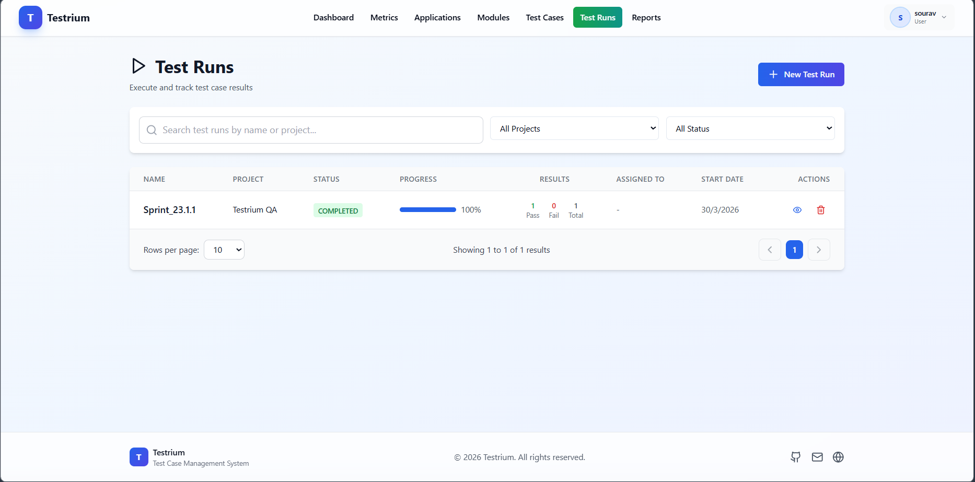
Task: Expand the user account menu chevron
Action: (944, 17)
